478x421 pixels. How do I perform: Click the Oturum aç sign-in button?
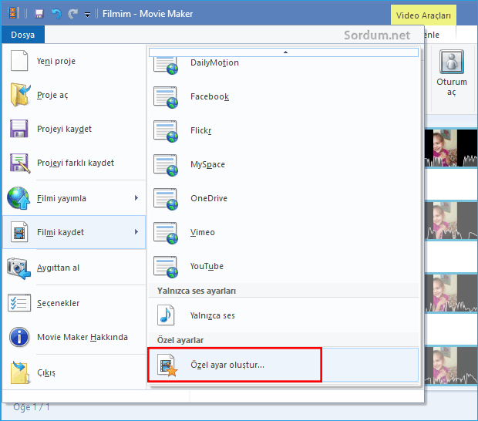tap(451, 74)
